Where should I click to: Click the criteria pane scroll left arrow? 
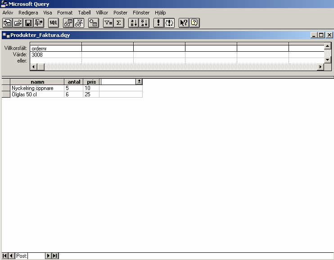33,67
